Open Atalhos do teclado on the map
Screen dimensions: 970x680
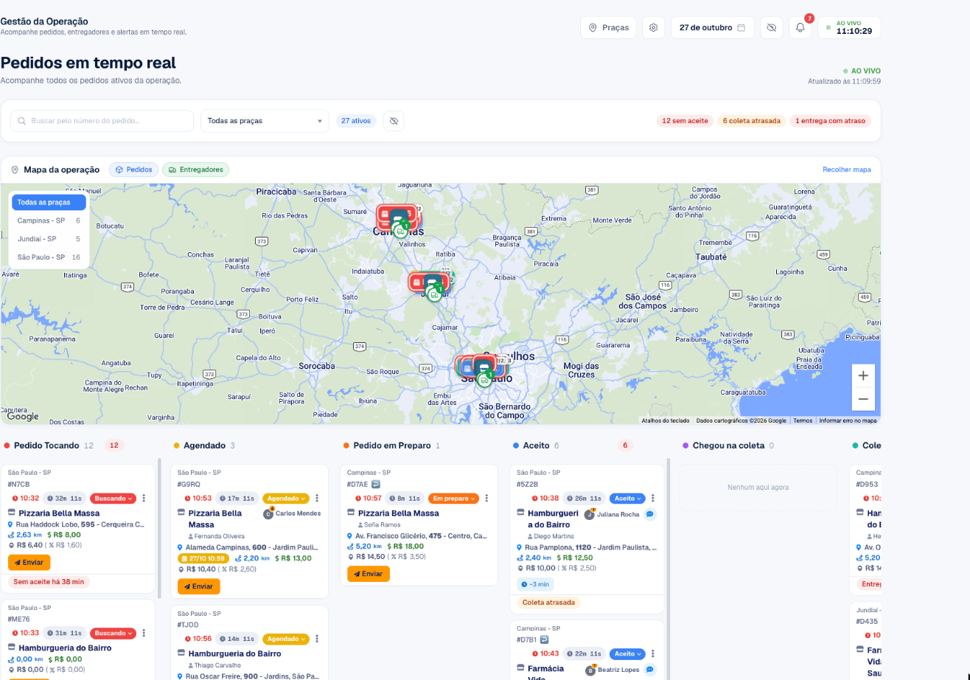666,420
